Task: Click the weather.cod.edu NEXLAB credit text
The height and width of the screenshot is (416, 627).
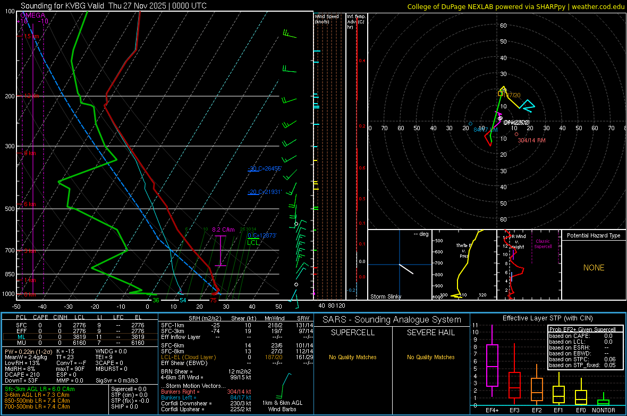Action: (x=515, y=6)
